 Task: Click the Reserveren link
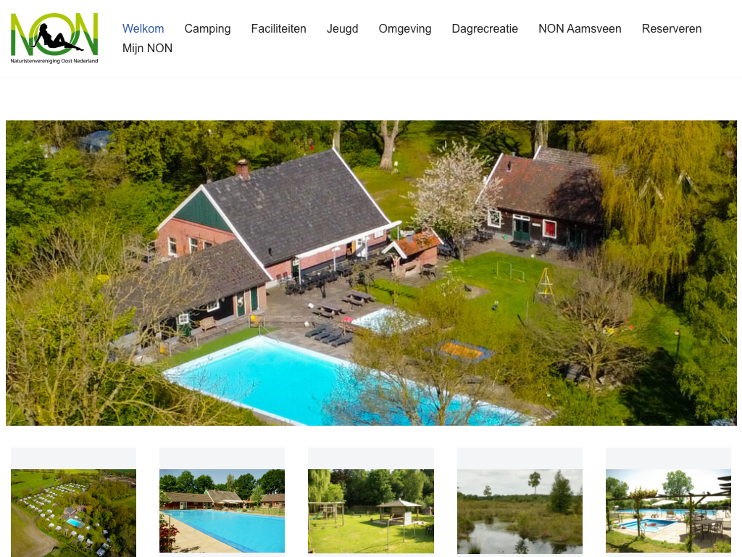click(672, 28)
